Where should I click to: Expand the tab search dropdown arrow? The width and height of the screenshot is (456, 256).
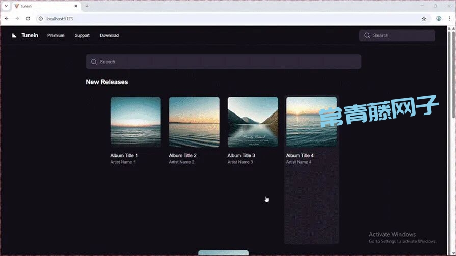[6, 6]
